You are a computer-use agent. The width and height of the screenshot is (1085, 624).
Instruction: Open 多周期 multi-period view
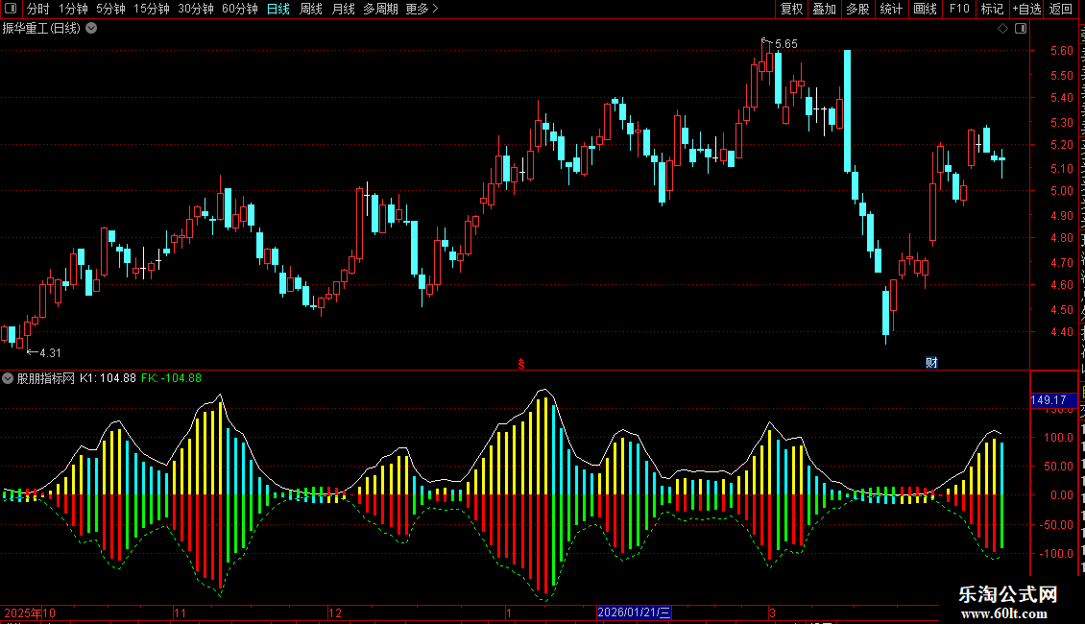(380, 9)
